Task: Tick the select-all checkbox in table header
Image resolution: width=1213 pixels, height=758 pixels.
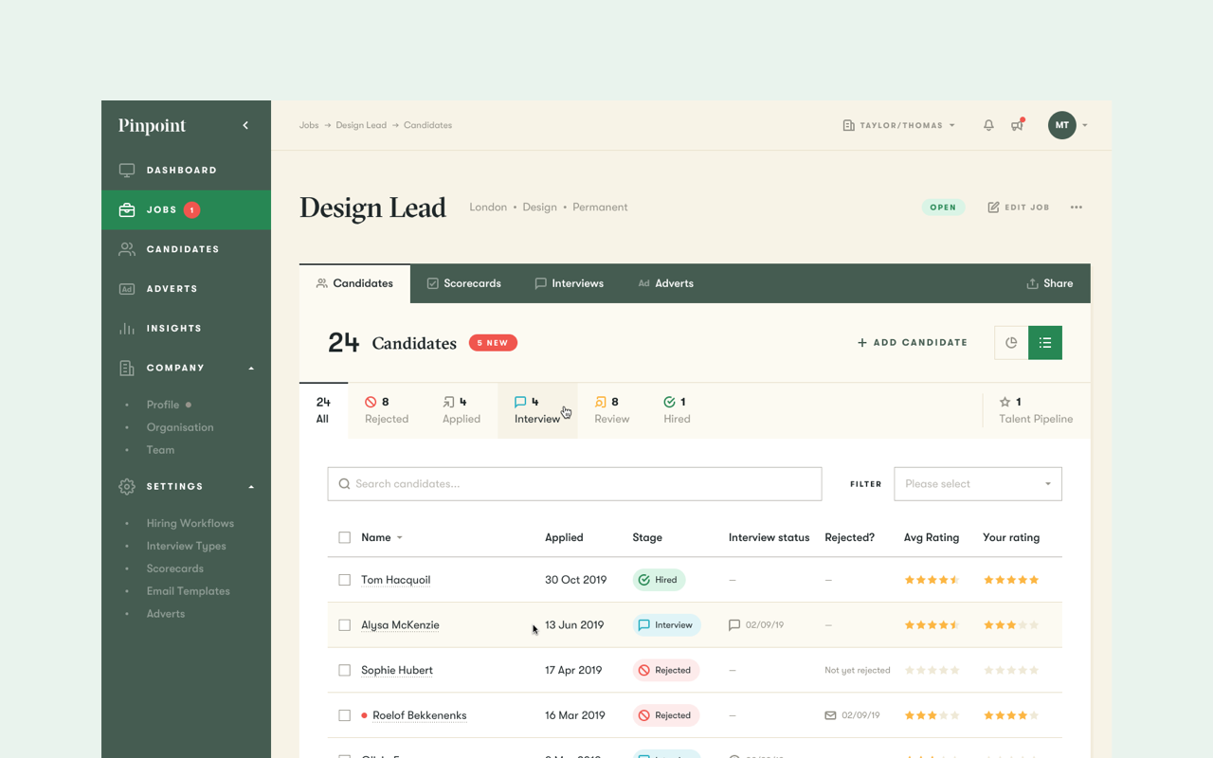Action: point(344,537)
